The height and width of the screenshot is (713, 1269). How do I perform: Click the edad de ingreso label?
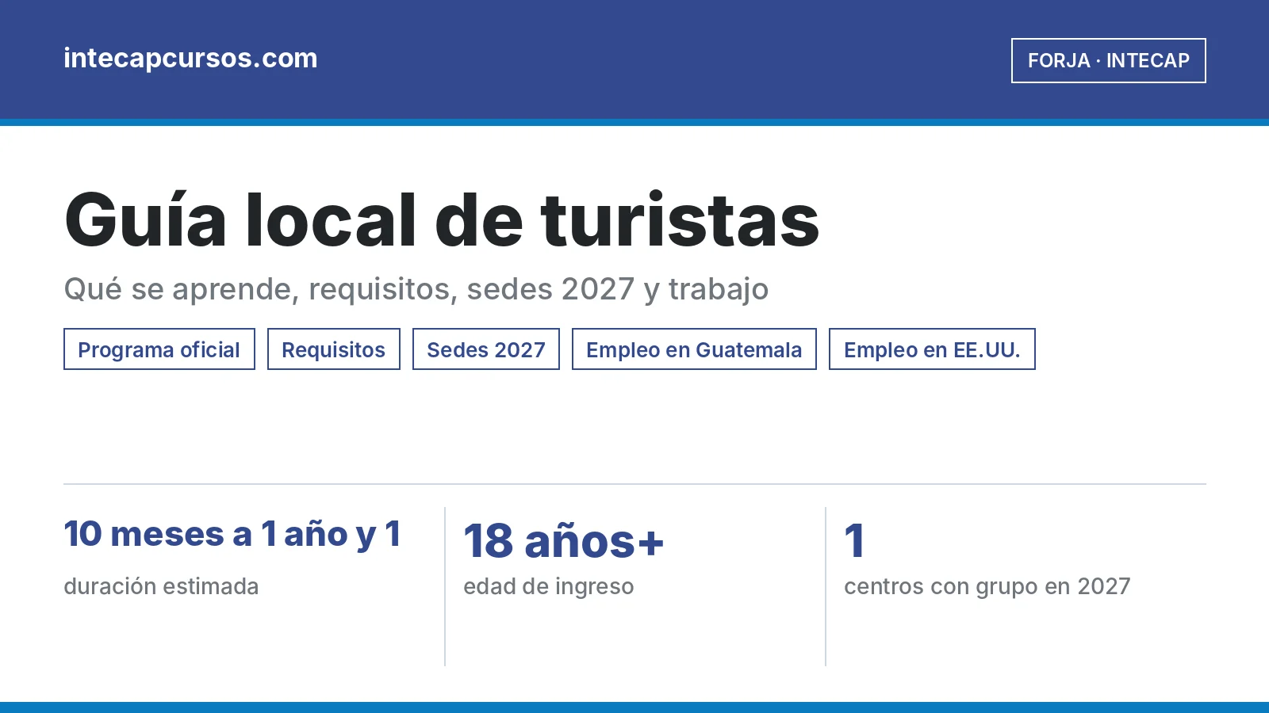[549, 586]
